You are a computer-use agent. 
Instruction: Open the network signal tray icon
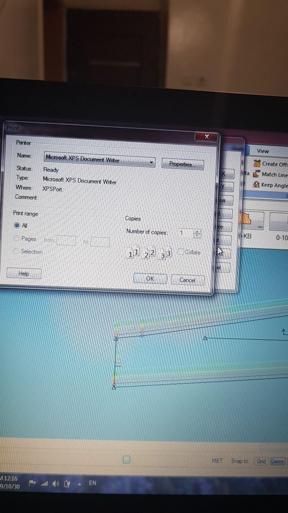coord(44,484)
